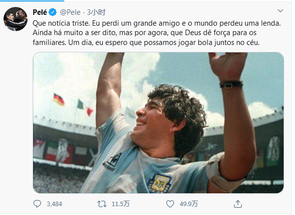Click the 49.9万 likes count
Screen dimensions: 295x215
click(189, 204)
